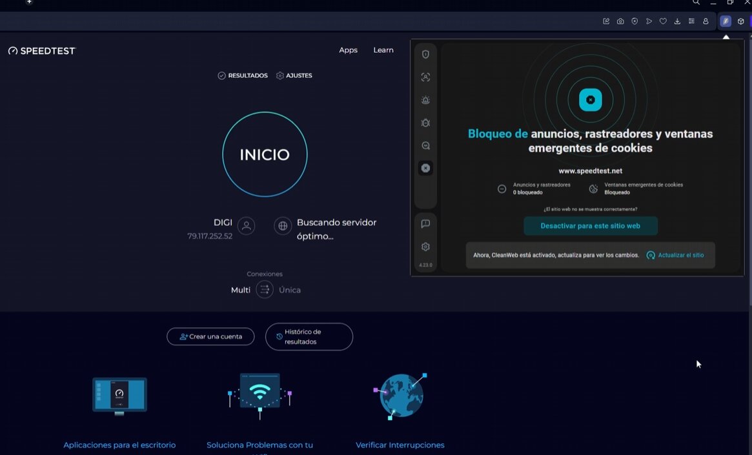The height and width of the screenshot is (455, 752).
Task: Open browser downloads icon
Action: [677, 21]
